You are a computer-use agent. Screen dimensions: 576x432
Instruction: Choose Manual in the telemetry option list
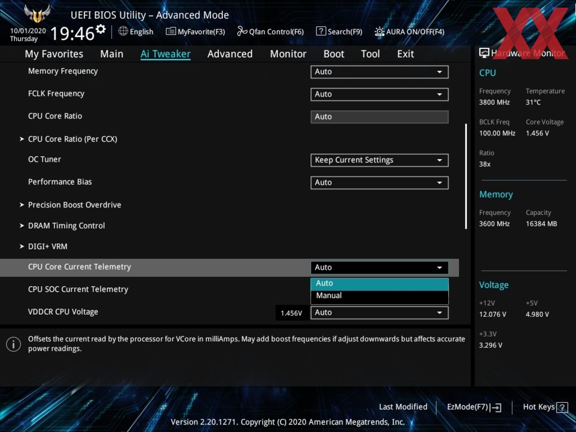pyautogui.click(x=379, y=296)
